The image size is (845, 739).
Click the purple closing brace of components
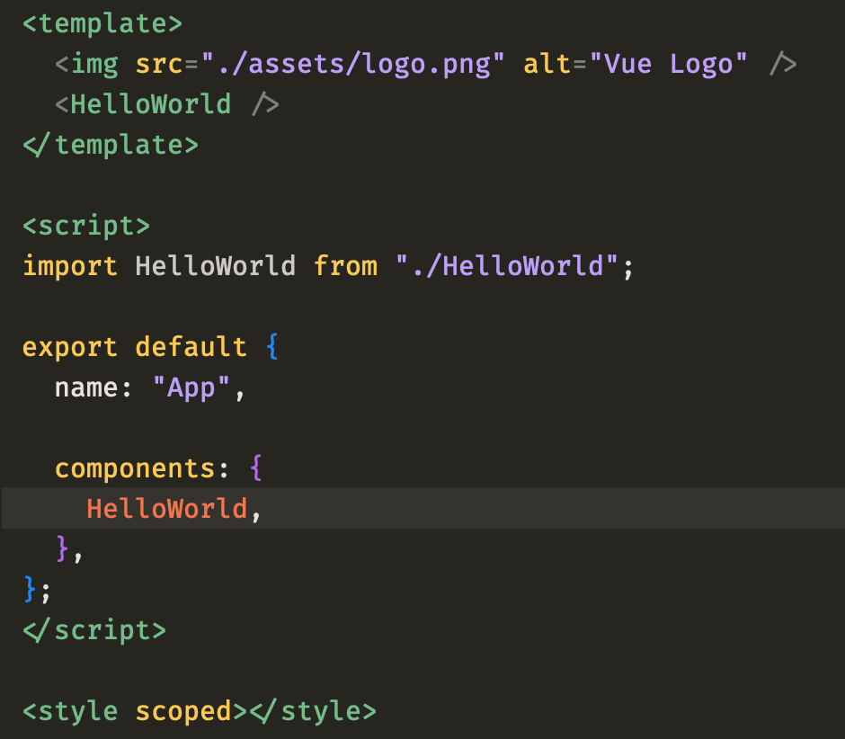pos(63,548)
